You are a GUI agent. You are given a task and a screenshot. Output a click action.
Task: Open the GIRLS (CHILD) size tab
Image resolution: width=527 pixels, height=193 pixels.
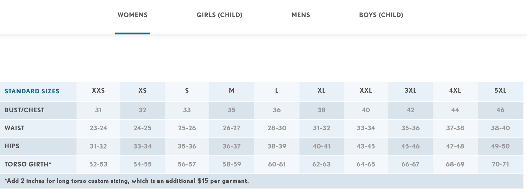219,15
